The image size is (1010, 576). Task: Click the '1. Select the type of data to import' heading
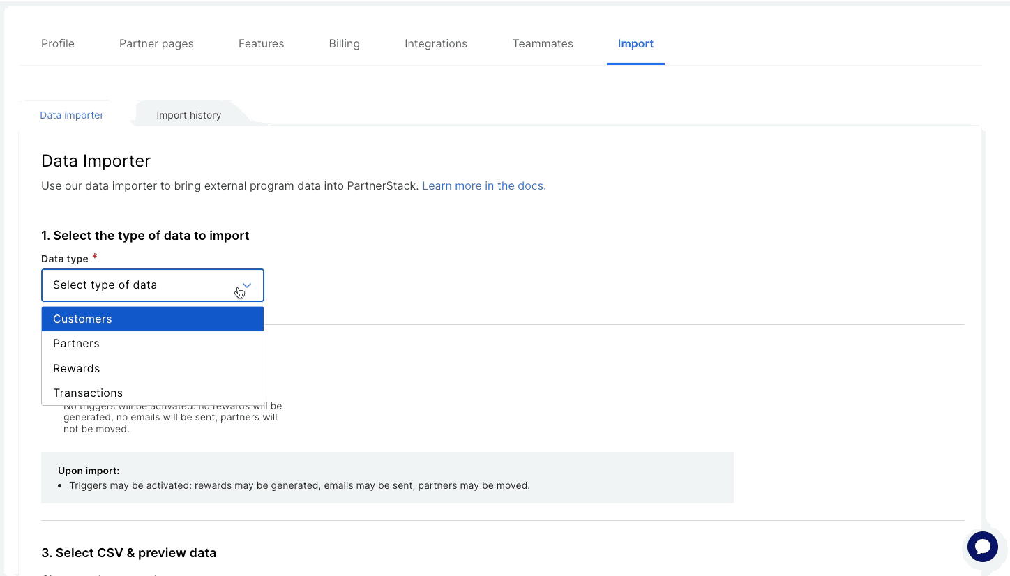(145, 236)
